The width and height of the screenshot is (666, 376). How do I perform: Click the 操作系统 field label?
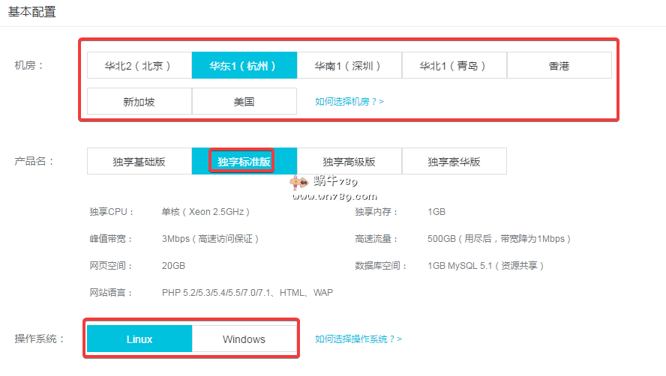[40, 339]
